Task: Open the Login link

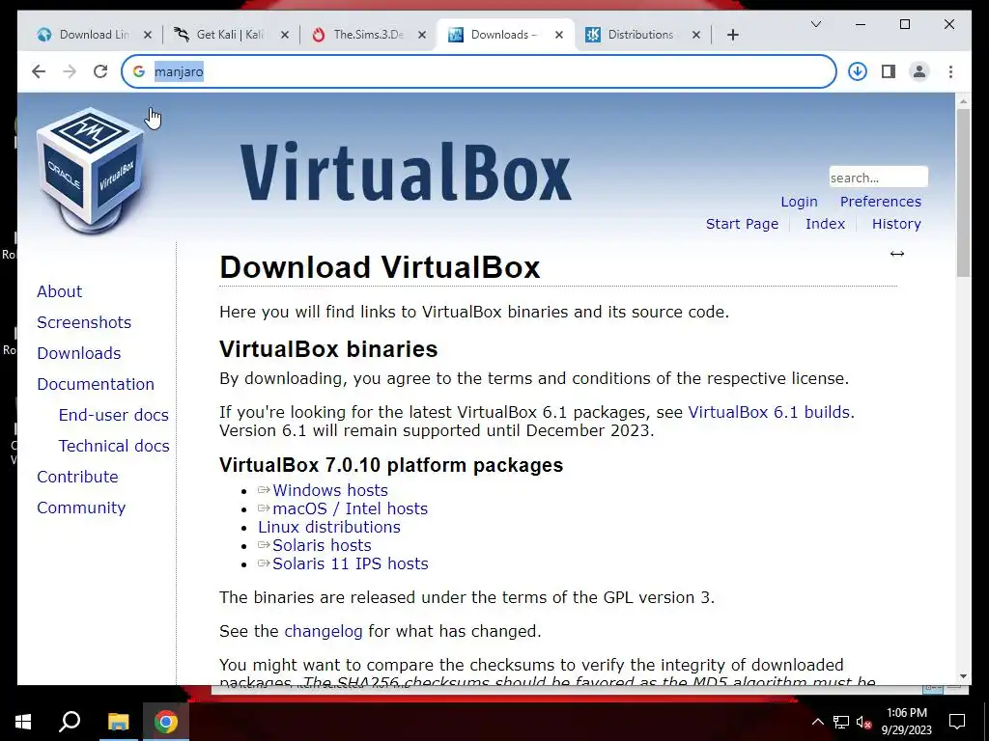Action: [x=799, y=202]
